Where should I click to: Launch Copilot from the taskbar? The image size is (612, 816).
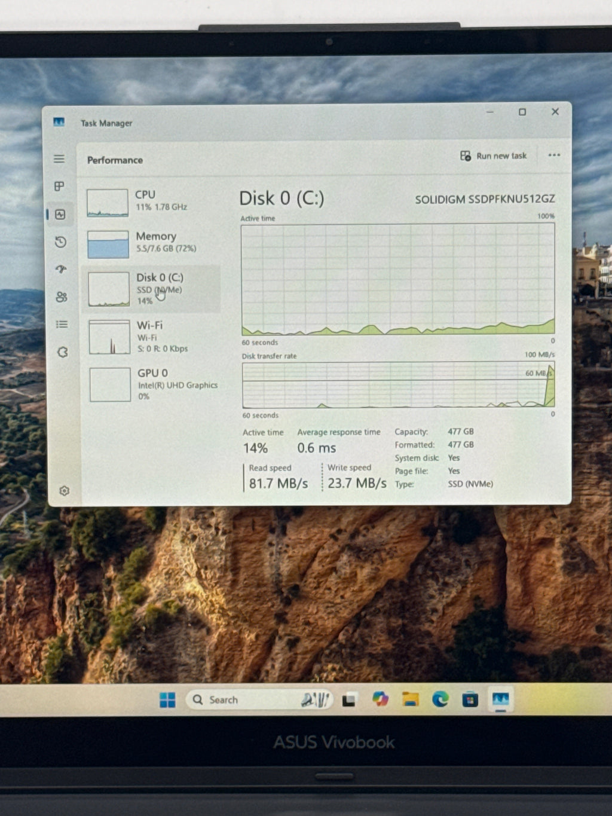[380, 699]
